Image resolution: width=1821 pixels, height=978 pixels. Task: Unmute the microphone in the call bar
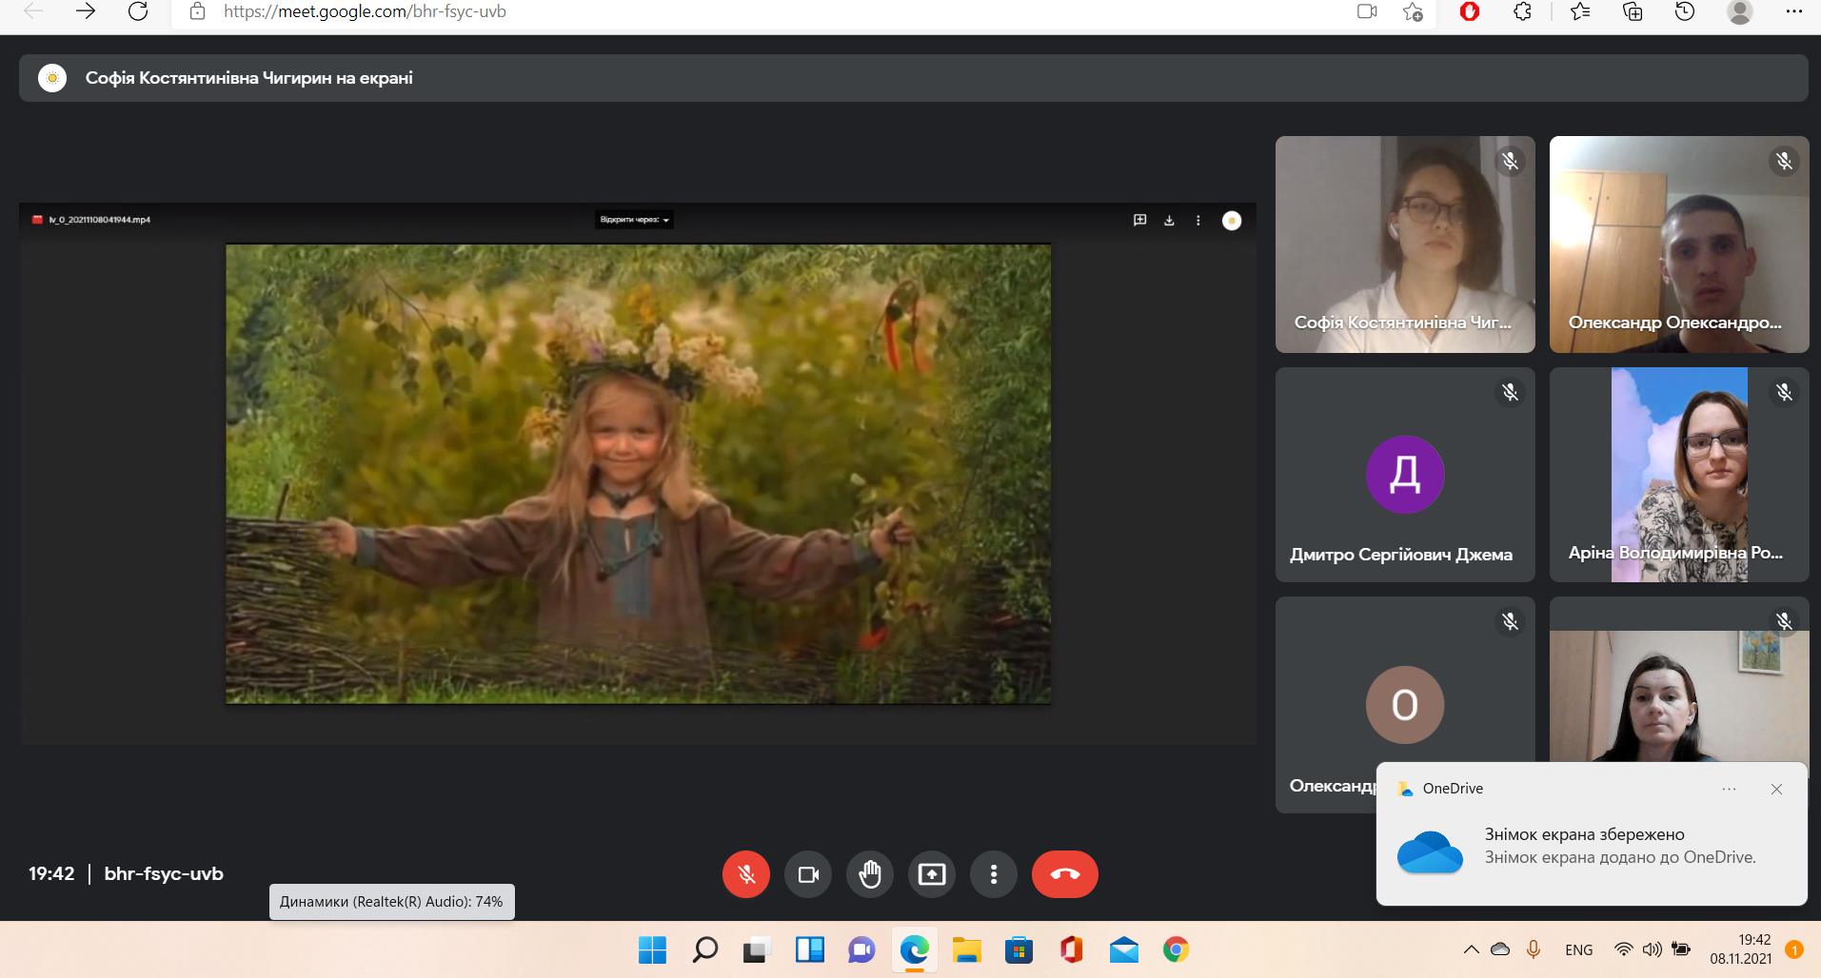(x=745, y=874)
